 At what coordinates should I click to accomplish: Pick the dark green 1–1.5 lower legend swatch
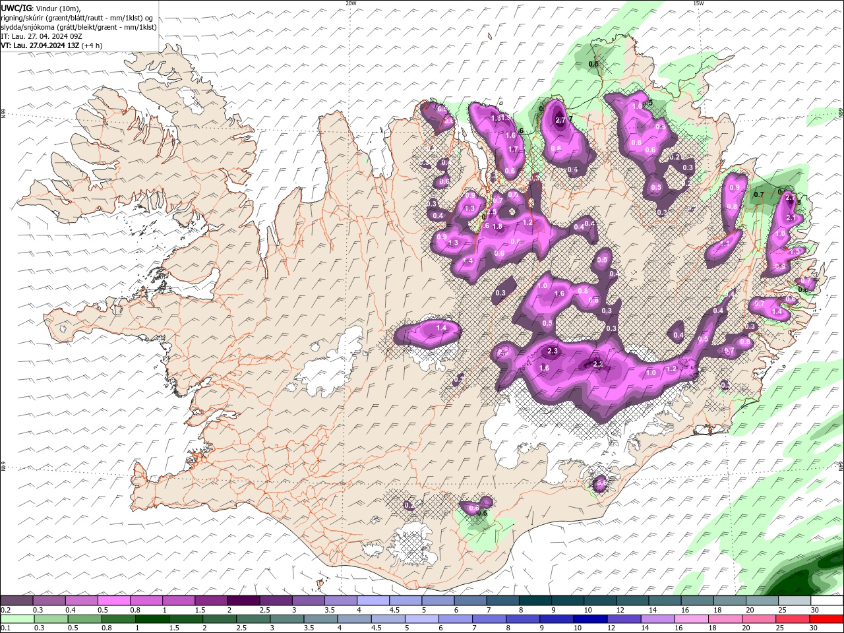pos(152,618)
